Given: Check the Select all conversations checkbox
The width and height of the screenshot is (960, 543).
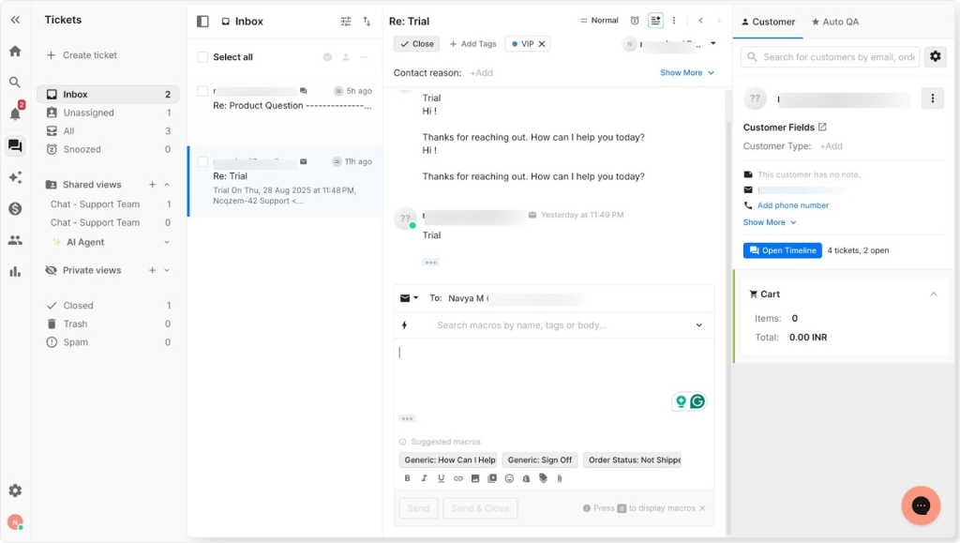Looking at the screenshot, I should tap(202, 57).
